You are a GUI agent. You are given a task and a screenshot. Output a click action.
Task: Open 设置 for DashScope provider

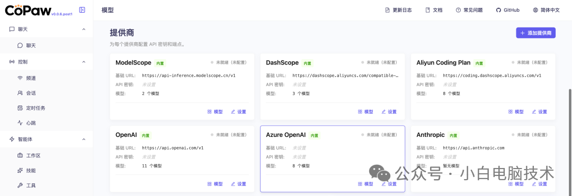pyautogui.click(x=389, y=111)
